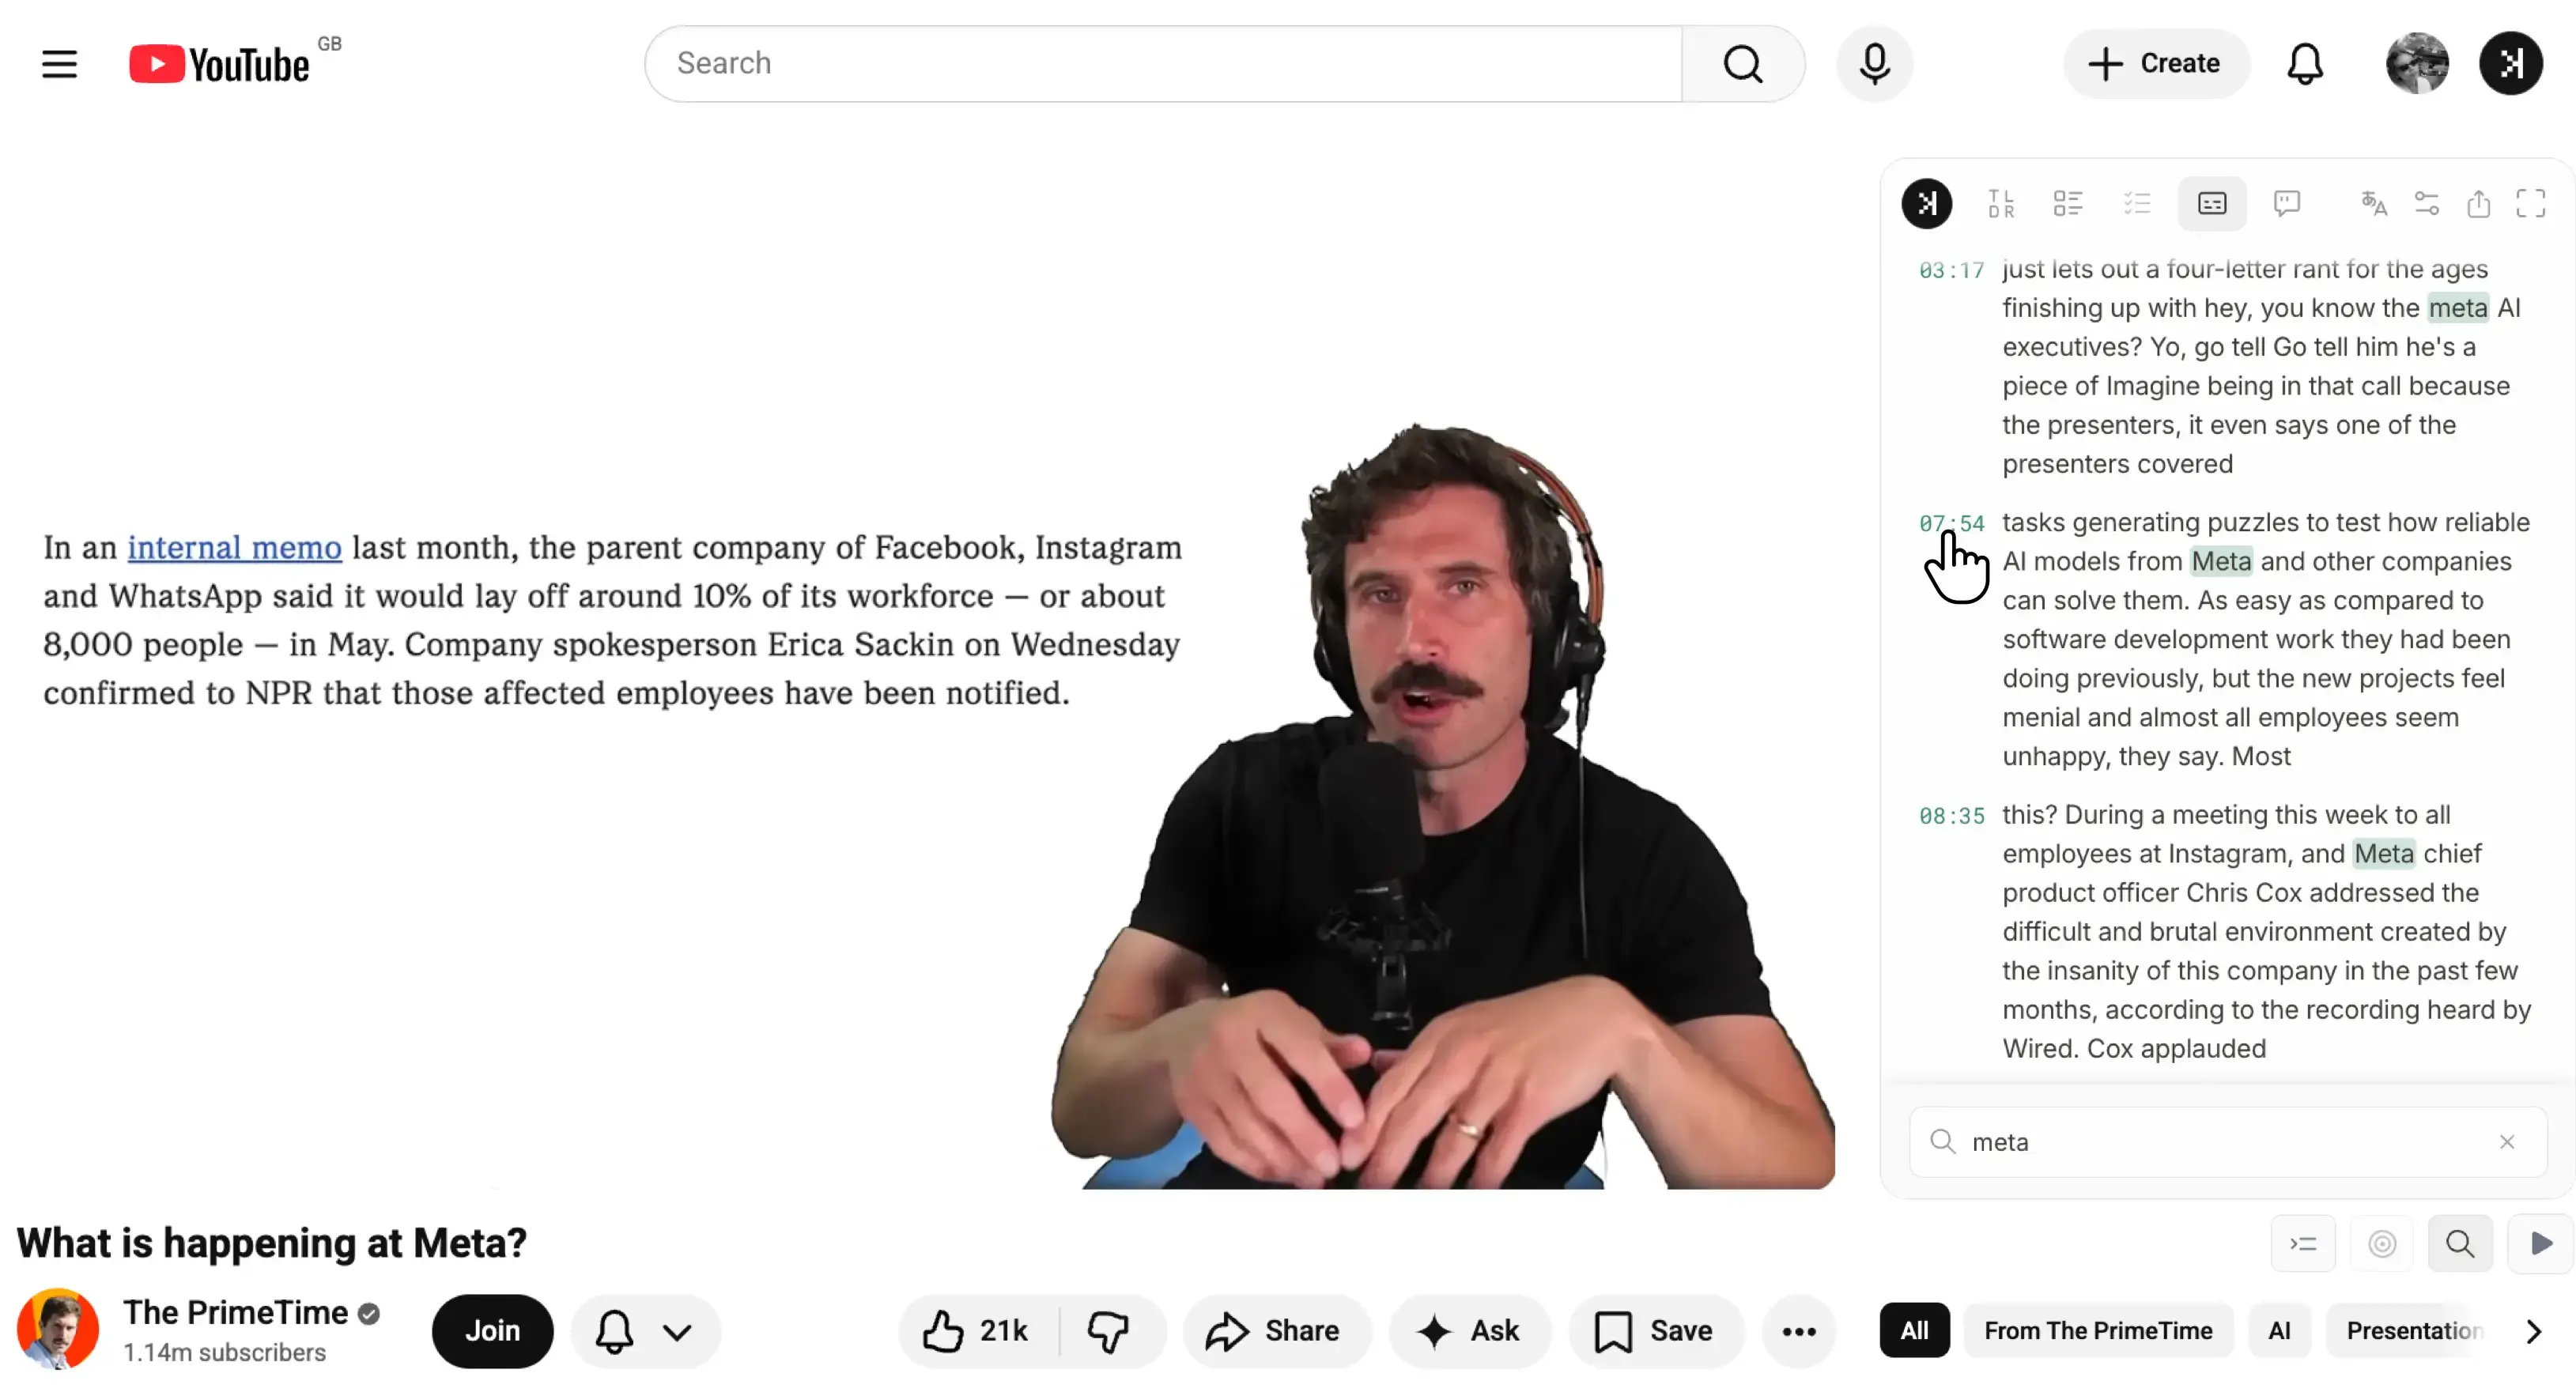
Task: Click the '1.14m subscribers' text
Action: pyautogui.click(x=225, y=1352)
